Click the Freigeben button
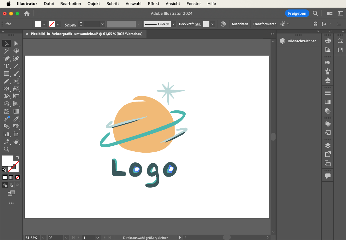Screen dimensions: 346x240 point(297,13)
